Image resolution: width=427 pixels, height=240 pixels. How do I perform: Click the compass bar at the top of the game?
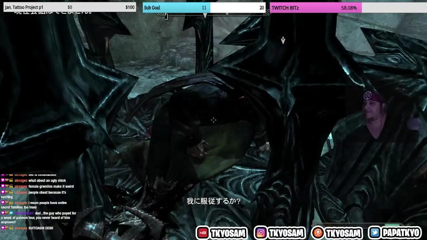213,15
